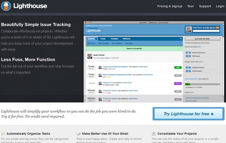The height and width of the screenshot is (143, 226).
Task: Click the 'Edit project' link
Action: click(x=92, y=43)
